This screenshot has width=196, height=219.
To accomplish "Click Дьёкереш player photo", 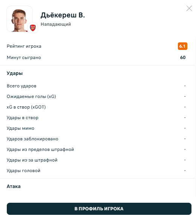I will (x=20, y=19).
